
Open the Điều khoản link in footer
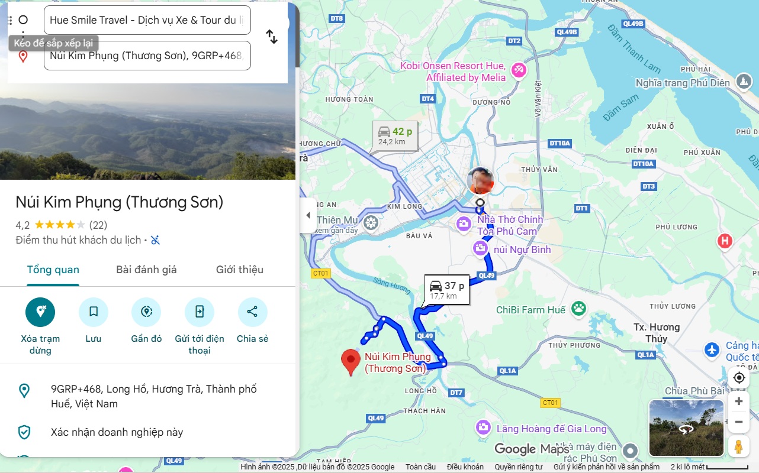(x=465, y=467)
